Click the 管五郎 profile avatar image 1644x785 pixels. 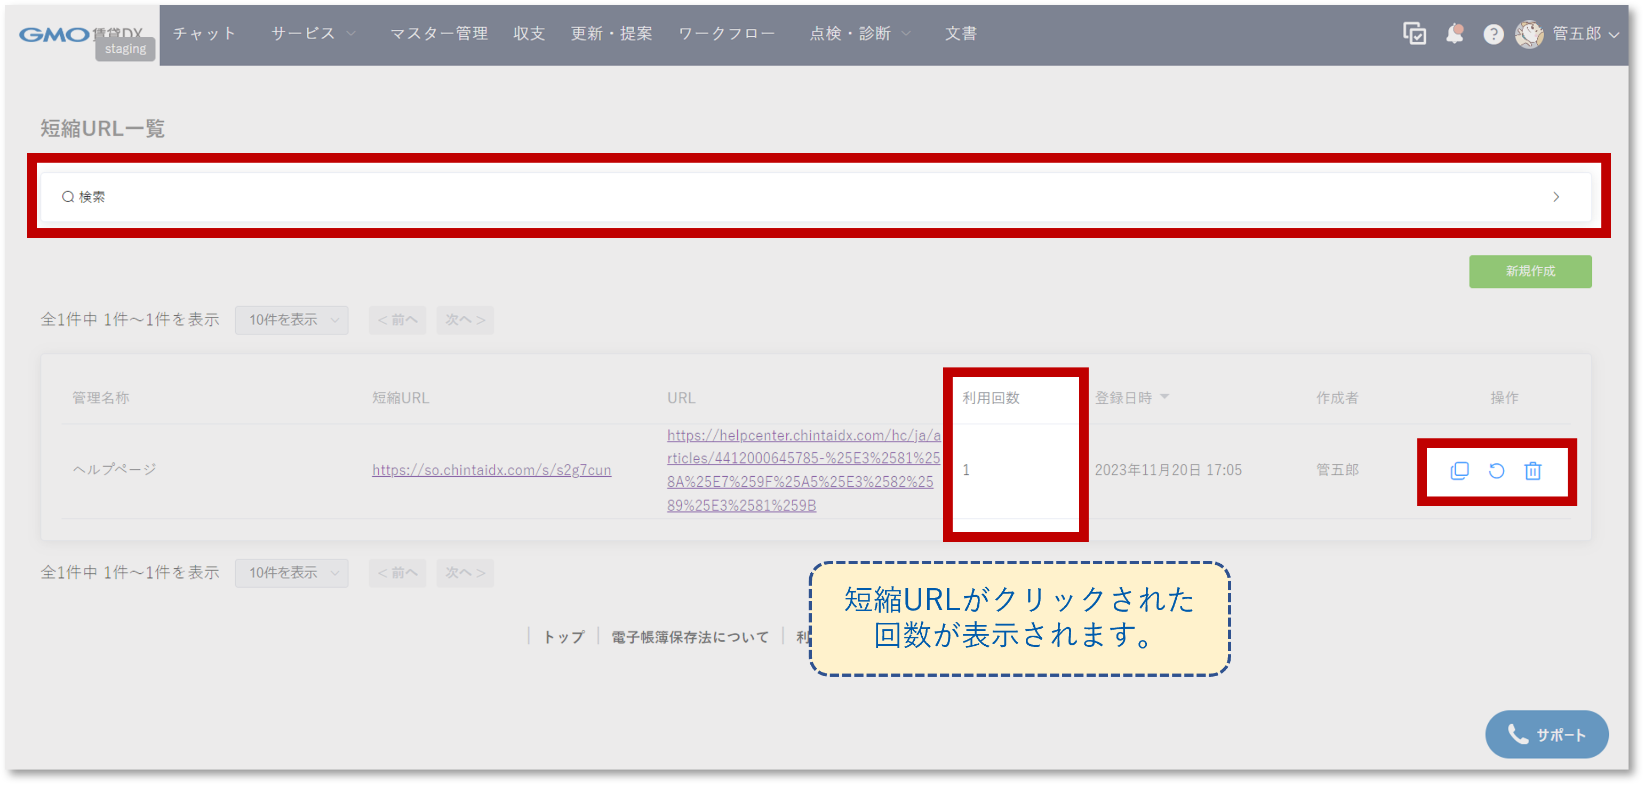coord(1530,34)
